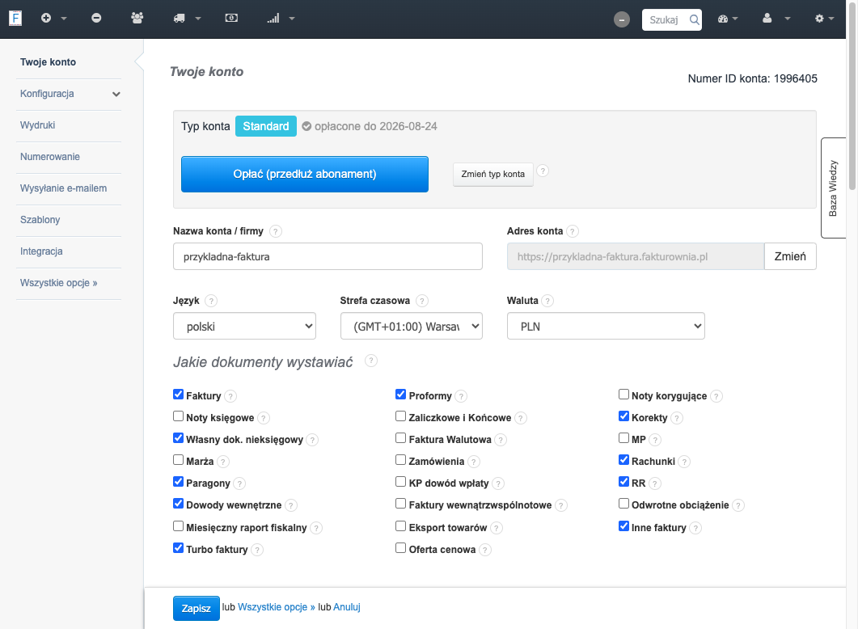Enable the Noty księgowe checkbox

pos(179,416)
